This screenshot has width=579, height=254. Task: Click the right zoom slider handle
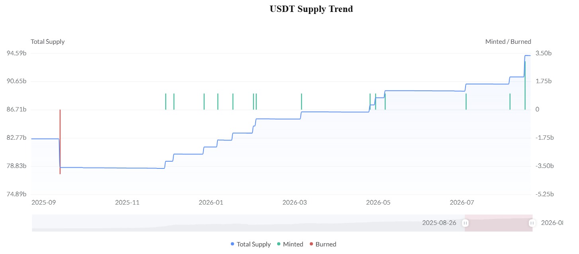coord(532,223)
